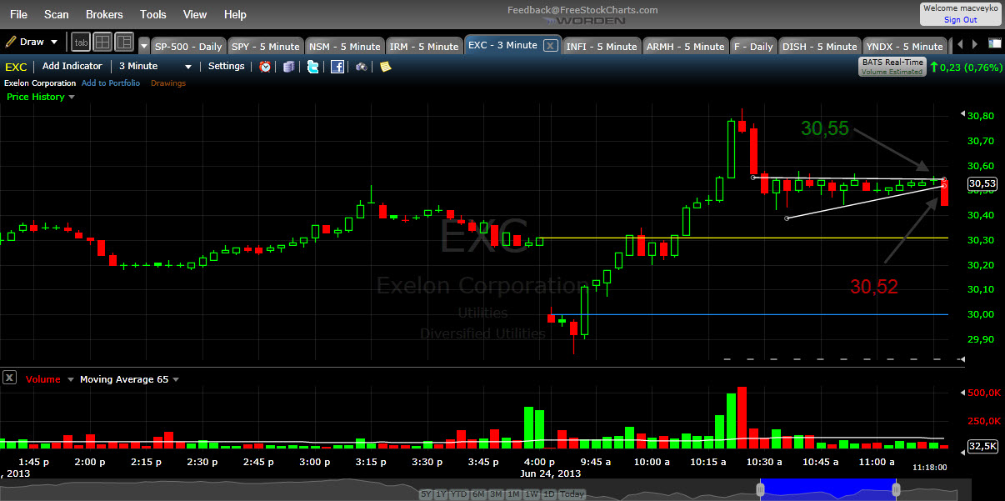Click the Drawings link
The width and height of the screenshot is (1005, 501).
[168, 83]
